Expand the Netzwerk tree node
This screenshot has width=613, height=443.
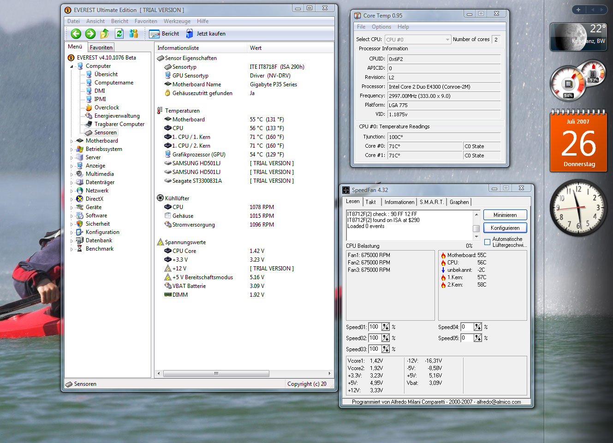click(x=71, y=191)
